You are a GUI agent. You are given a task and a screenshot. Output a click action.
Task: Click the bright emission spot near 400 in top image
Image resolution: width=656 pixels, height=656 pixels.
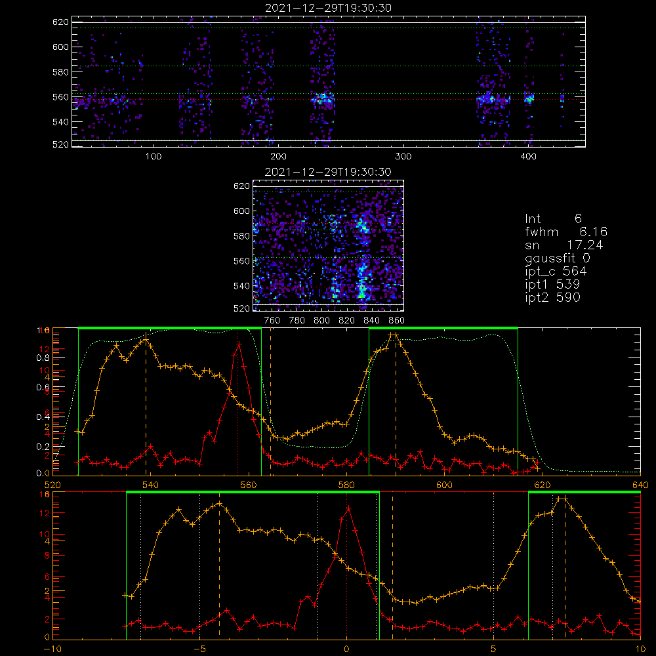[x=529, y=99]
